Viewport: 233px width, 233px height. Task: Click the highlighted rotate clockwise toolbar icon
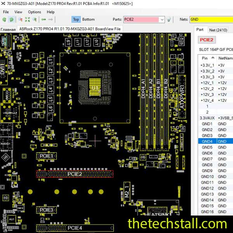(x=12, y=19)
